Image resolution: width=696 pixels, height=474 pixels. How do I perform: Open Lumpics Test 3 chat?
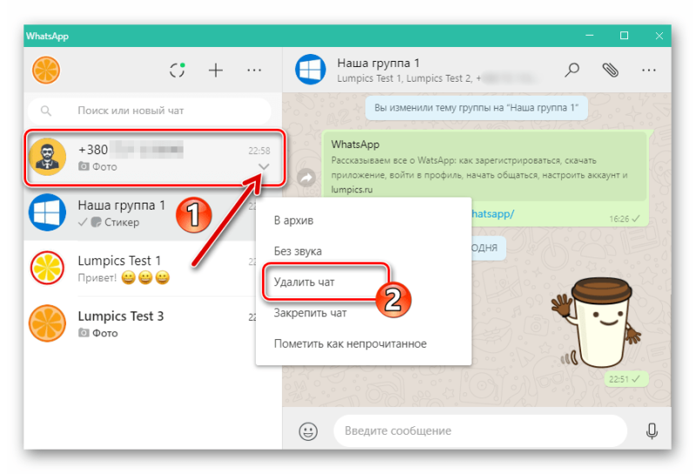click(x=153, y=324)
